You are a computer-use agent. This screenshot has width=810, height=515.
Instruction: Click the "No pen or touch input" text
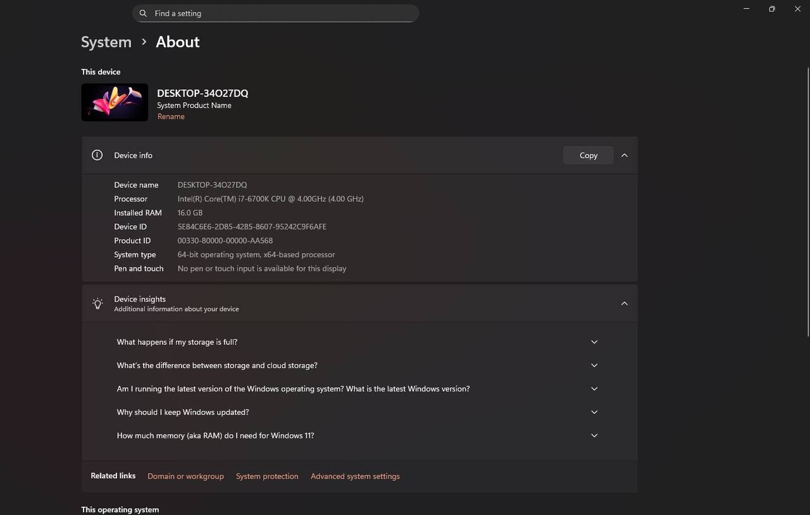coord(262,268)
